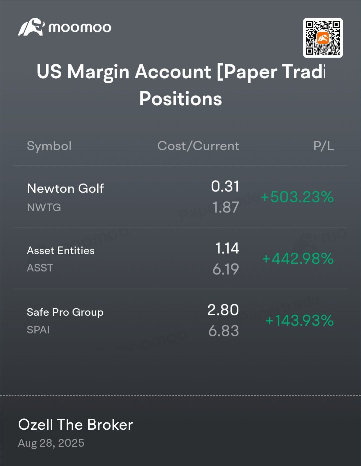Image resolution: width=361 pixels, height=466 pixels.
Task: Click the +503.23% profit value
Action: pos(297,197)
